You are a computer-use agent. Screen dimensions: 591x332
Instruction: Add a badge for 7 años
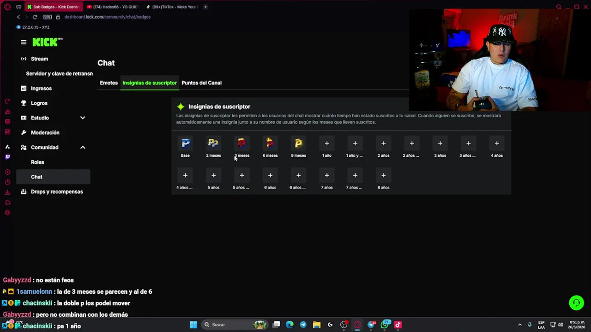327,175
